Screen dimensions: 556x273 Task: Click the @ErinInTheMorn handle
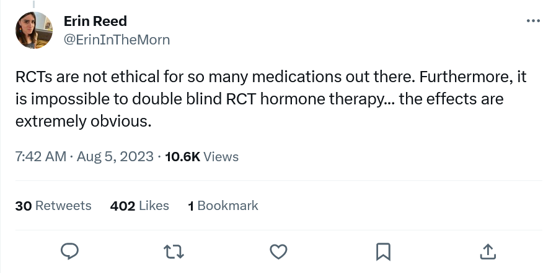(117, 40)
